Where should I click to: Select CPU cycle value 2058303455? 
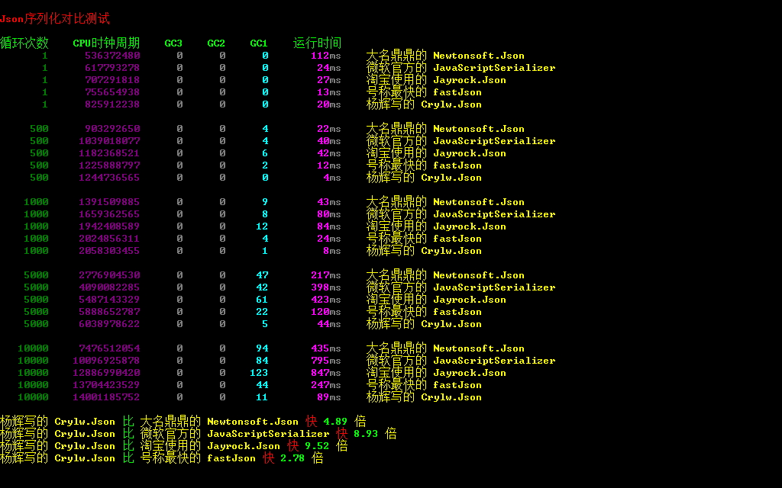(109, 251)
